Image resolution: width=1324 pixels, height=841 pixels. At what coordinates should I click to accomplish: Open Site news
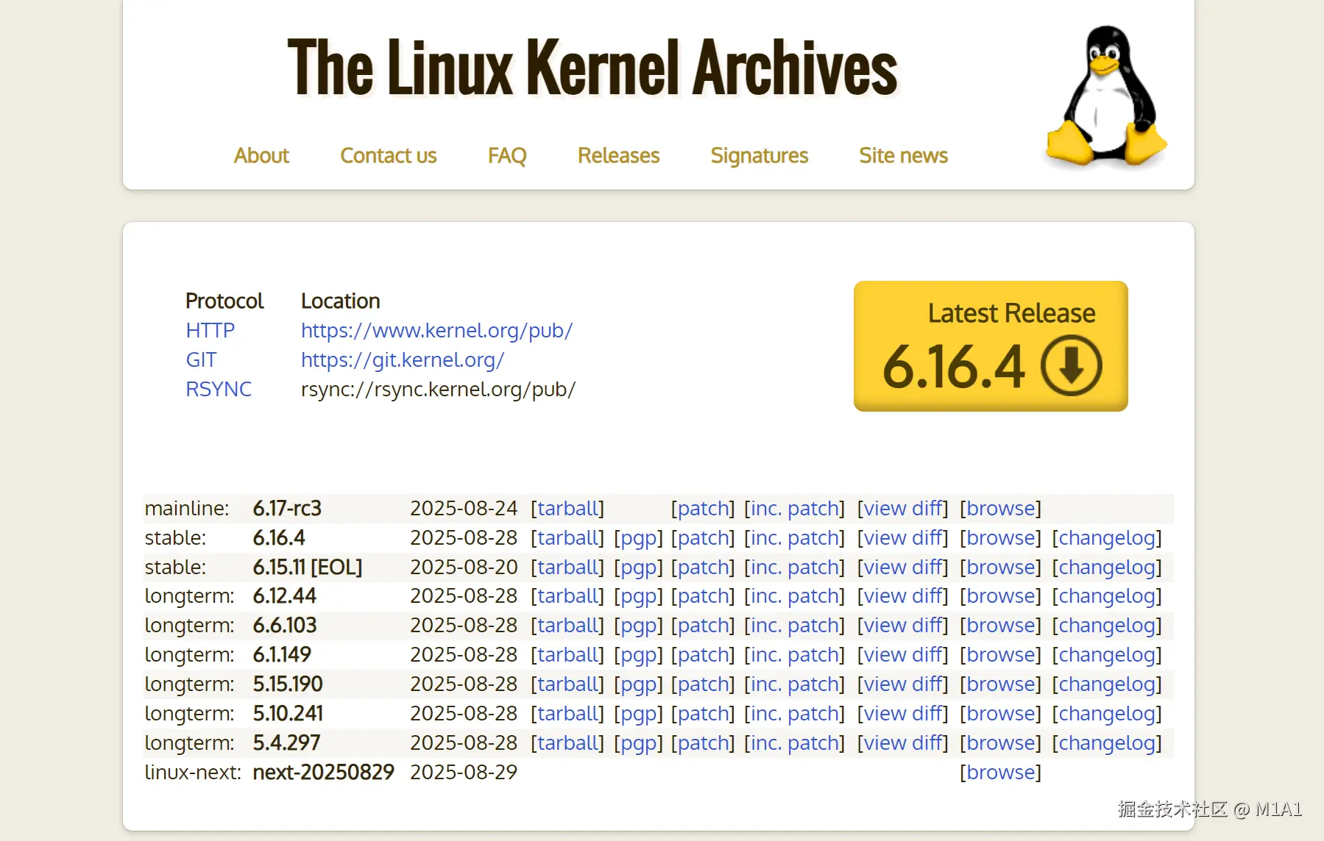903,156
